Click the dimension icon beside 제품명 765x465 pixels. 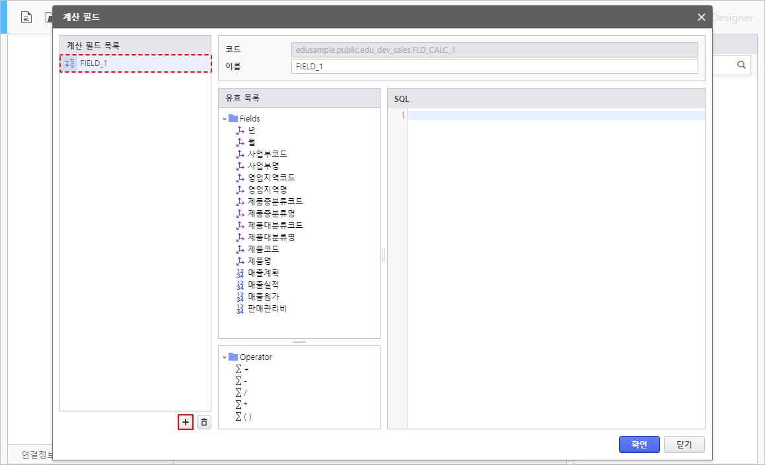pyautogui.click(x=240, y=261)
